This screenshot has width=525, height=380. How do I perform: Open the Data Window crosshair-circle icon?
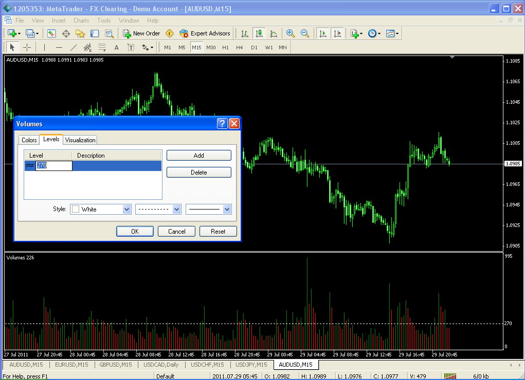coord(66,33)
